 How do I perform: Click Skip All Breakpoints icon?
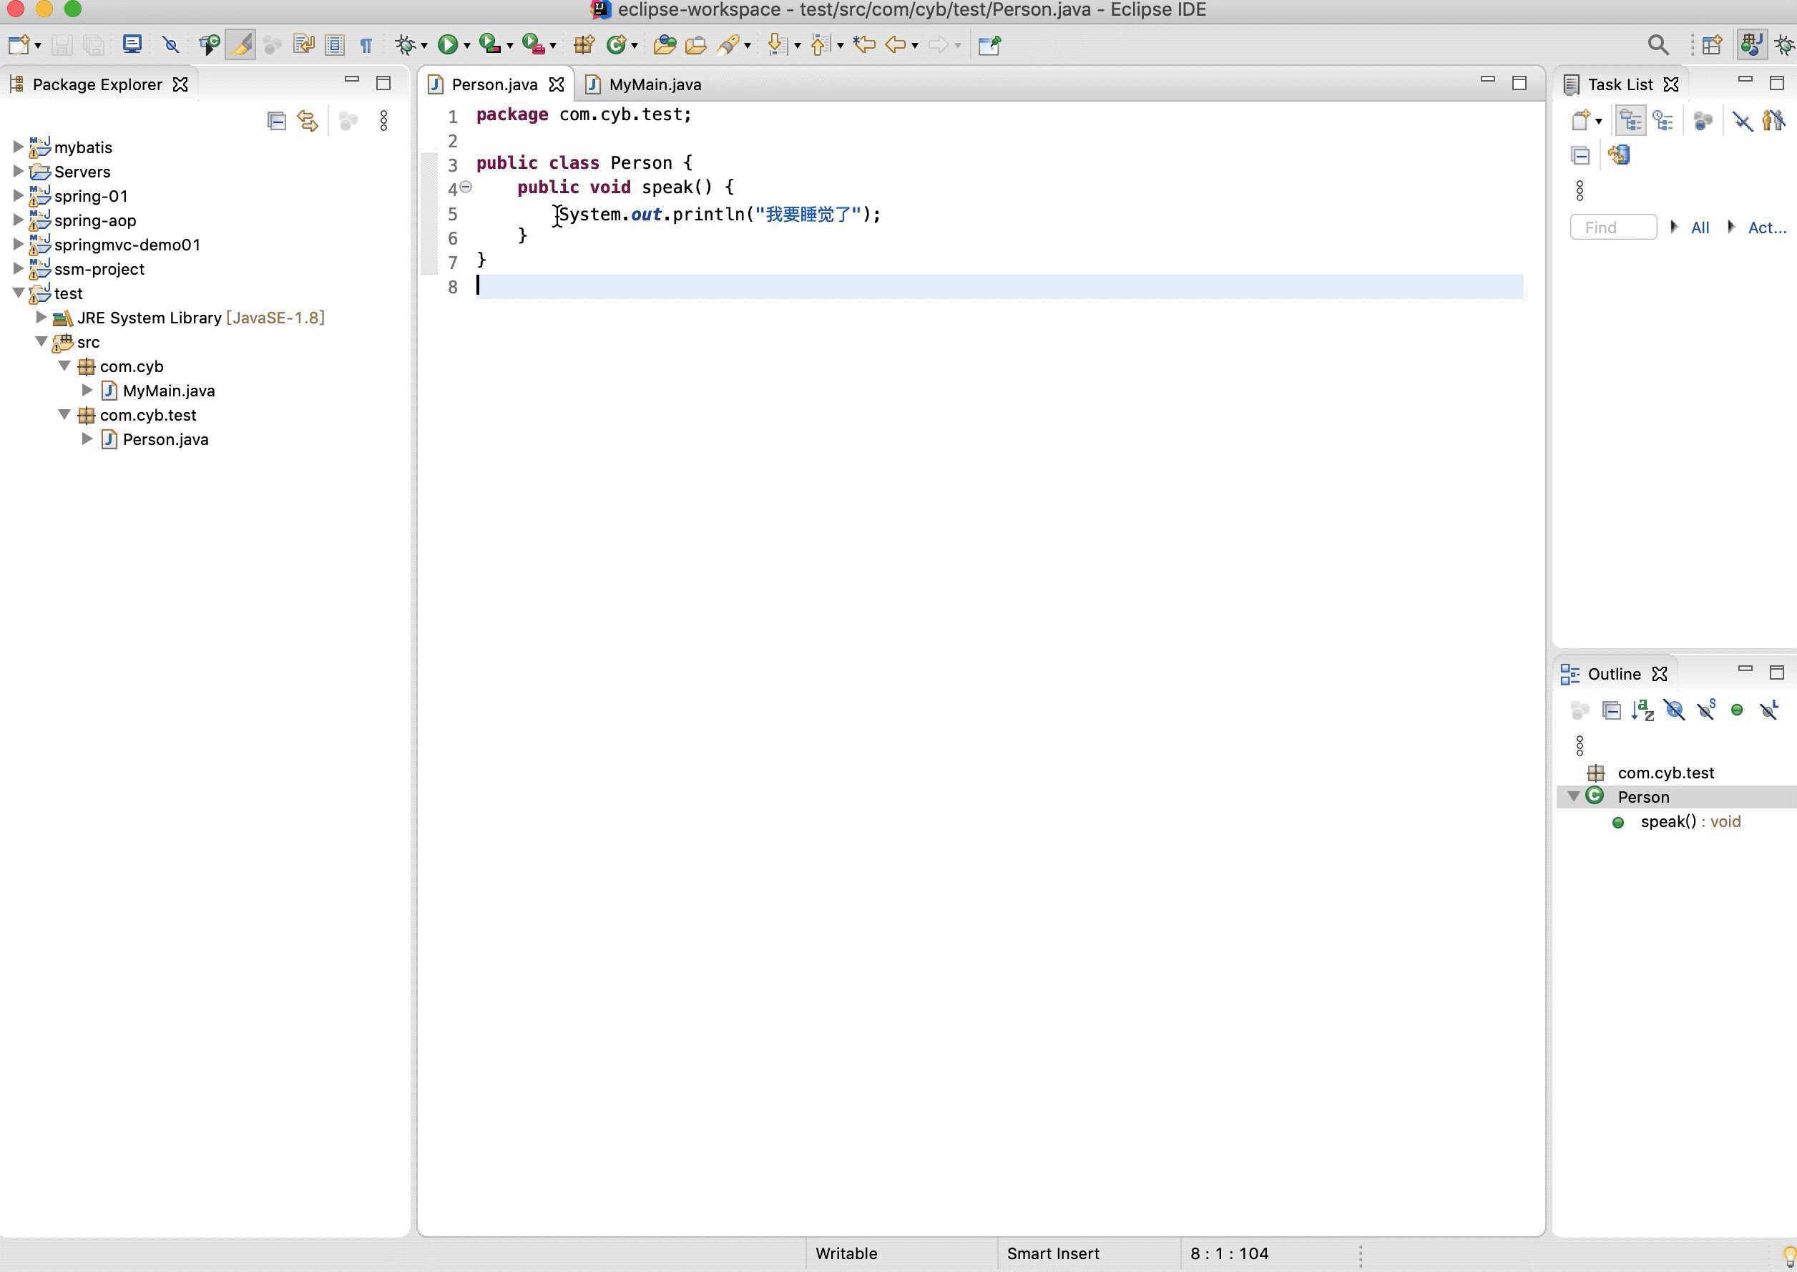tap(171, 44)
